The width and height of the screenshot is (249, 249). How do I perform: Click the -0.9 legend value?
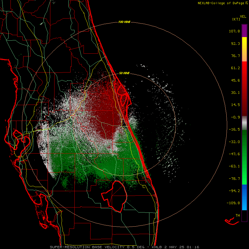pyautogui.click(x=235, y=117)
